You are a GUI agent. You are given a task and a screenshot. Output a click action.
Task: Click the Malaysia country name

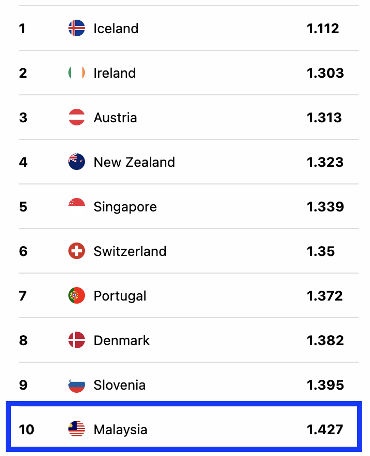(120, 430)
